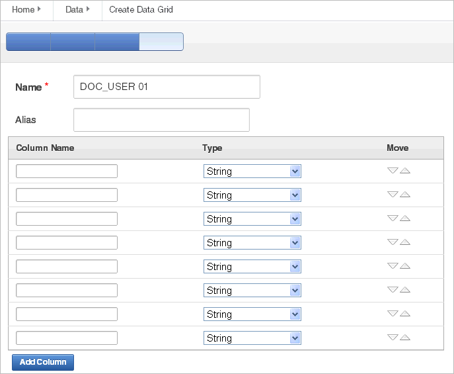Click the empty Alias input field
This screenshot has width=454, height=374.
(x=161, y=120)
